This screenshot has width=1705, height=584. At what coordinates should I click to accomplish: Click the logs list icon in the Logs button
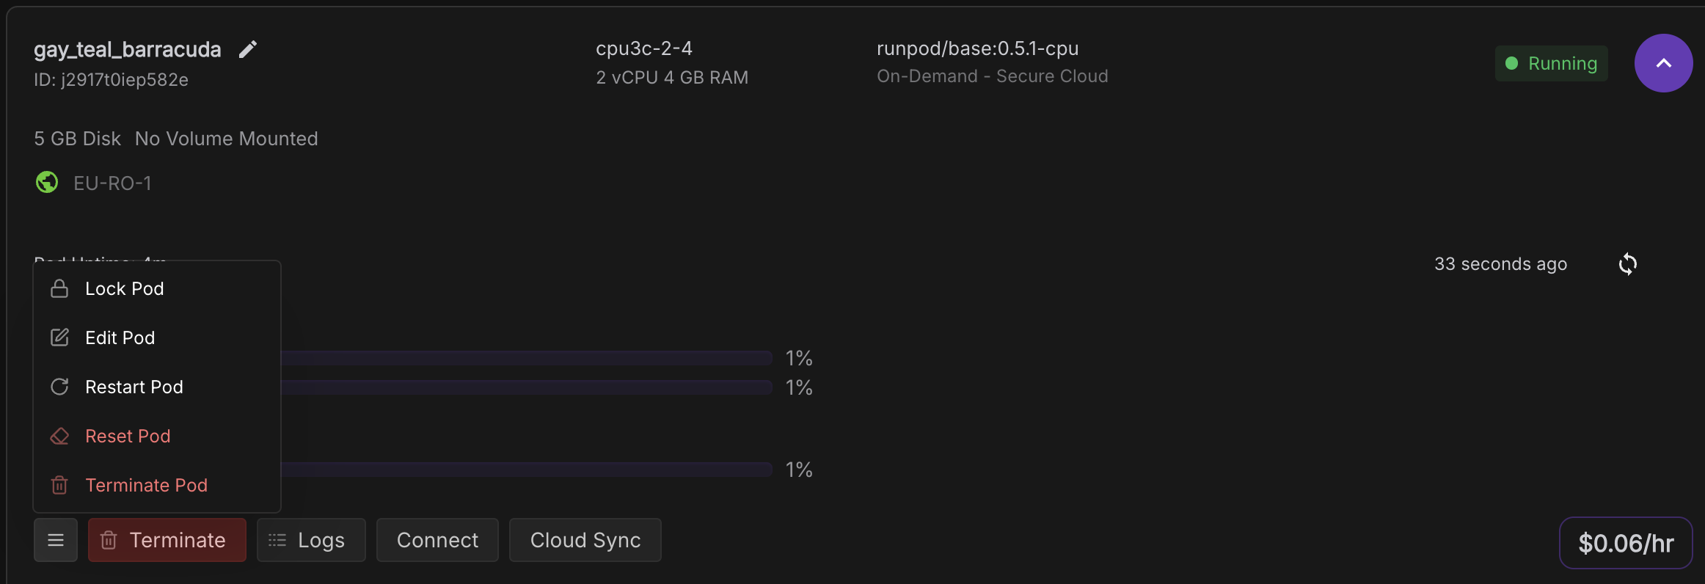[x=277, y=540]
